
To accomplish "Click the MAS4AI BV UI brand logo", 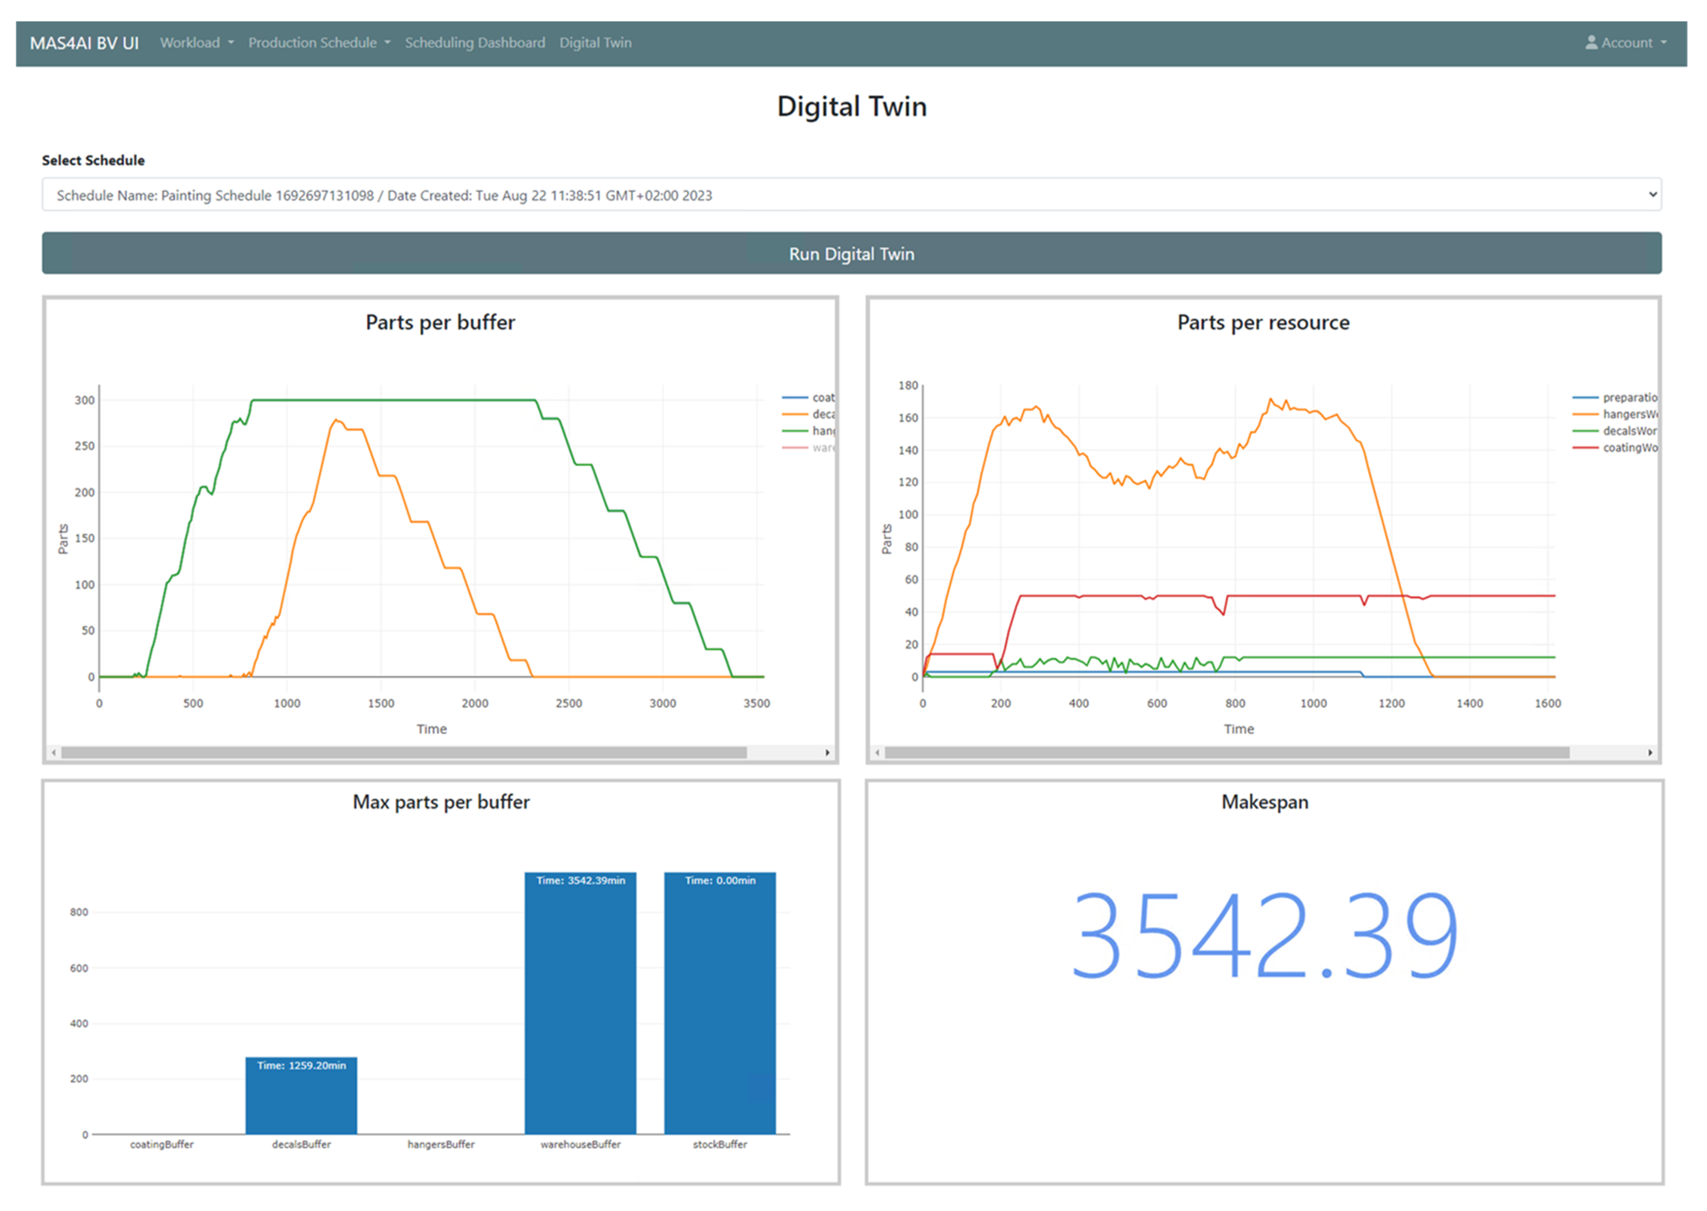I will tap(84, 43).
